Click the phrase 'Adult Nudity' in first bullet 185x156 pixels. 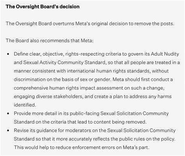(x=165, y=54)
